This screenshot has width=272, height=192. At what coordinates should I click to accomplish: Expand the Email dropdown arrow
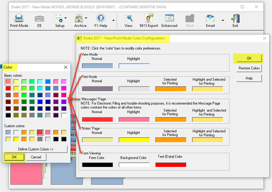click(223, 20)
